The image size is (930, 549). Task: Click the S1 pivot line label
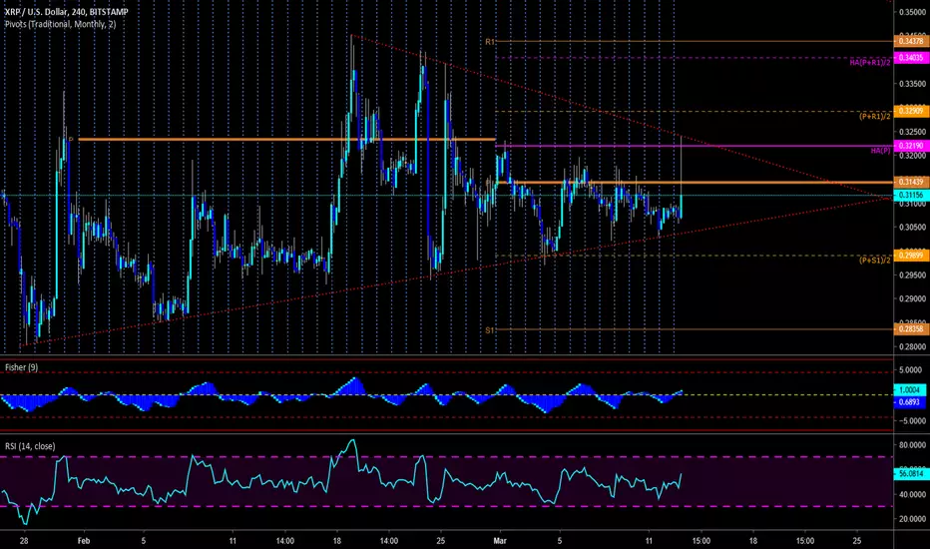[489, 330]
